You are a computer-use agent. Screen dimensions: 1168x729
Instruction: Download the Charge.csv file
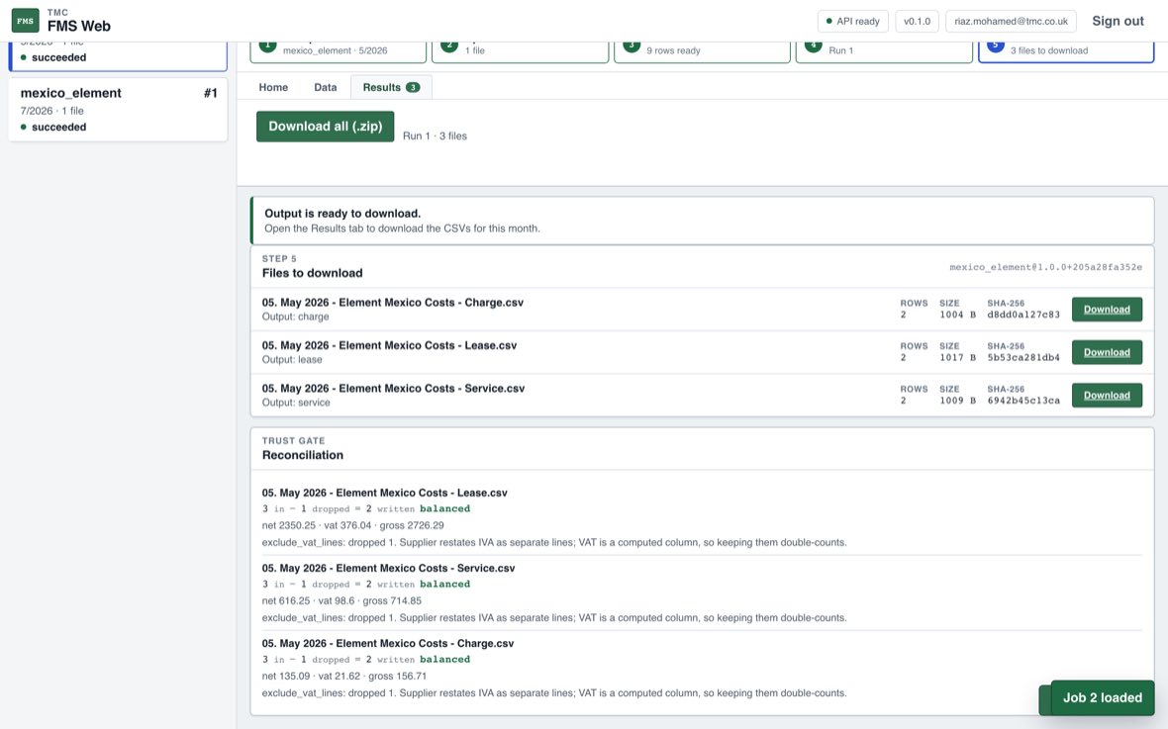click(x=1107, y=310)
